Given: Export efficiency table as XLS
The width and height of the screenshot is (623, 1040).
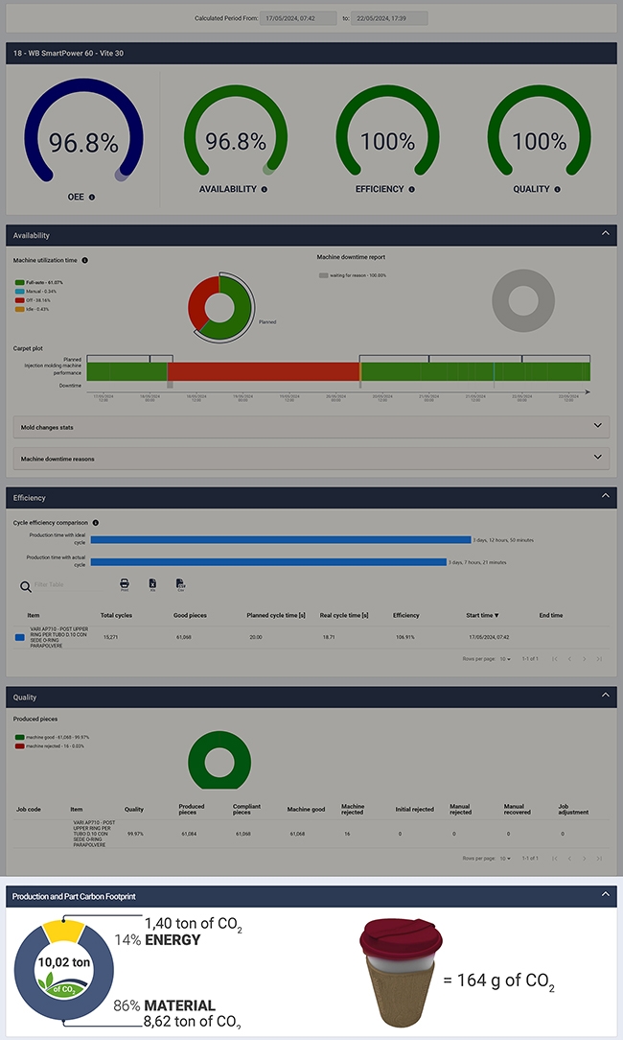Looking at the screenshot, I should (x=152, y=584).
